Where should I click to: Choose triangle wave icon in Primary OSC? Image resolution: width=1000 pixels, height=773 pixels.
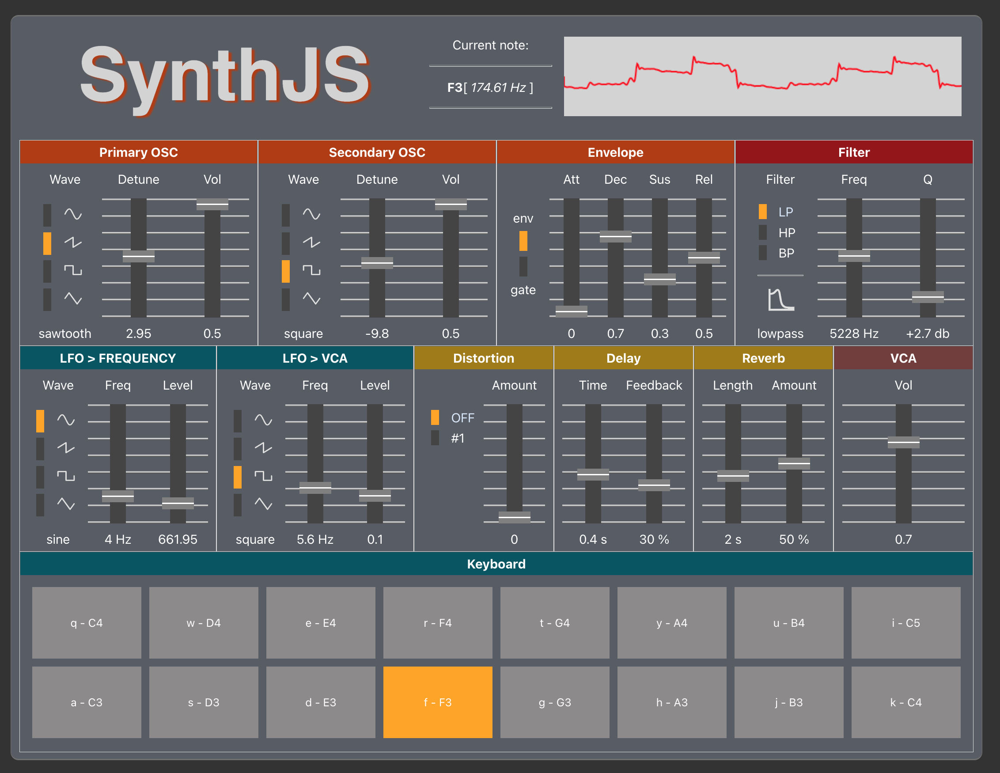[73, 299]
